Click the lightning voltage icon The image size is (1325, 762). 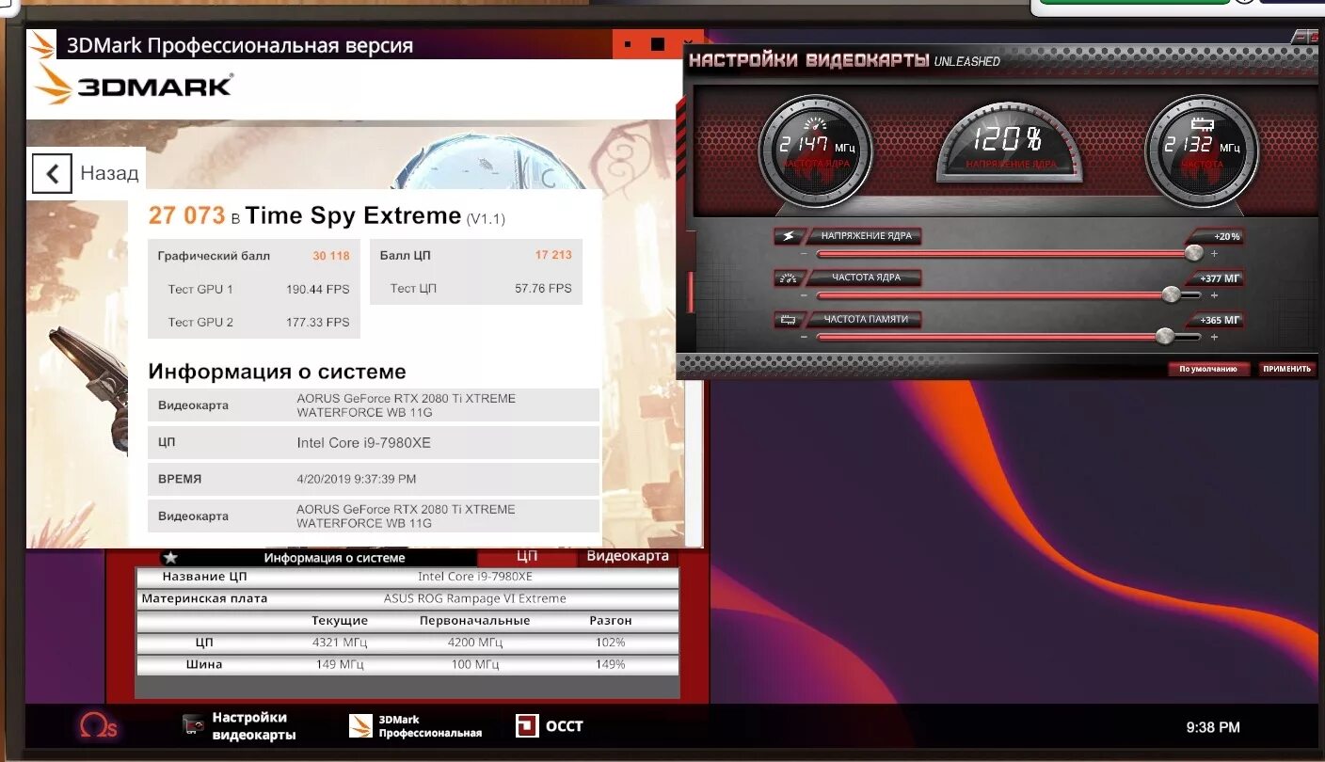789,236
